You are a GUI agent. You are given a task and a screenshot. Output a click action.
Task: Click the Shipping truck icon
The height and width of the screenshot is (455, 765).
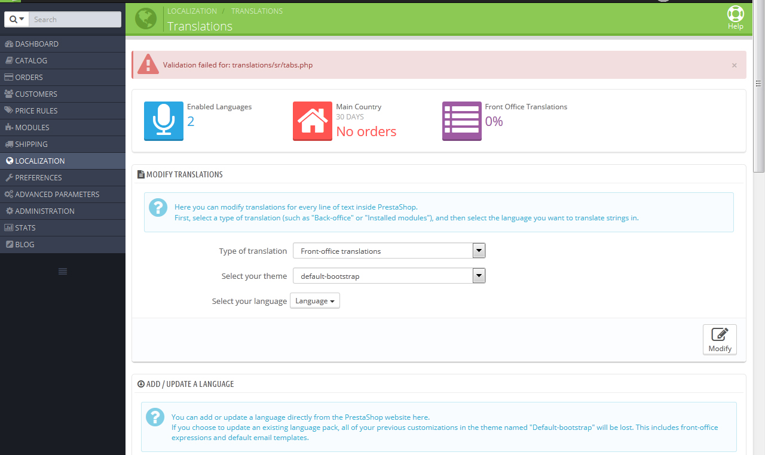point(9,144)
